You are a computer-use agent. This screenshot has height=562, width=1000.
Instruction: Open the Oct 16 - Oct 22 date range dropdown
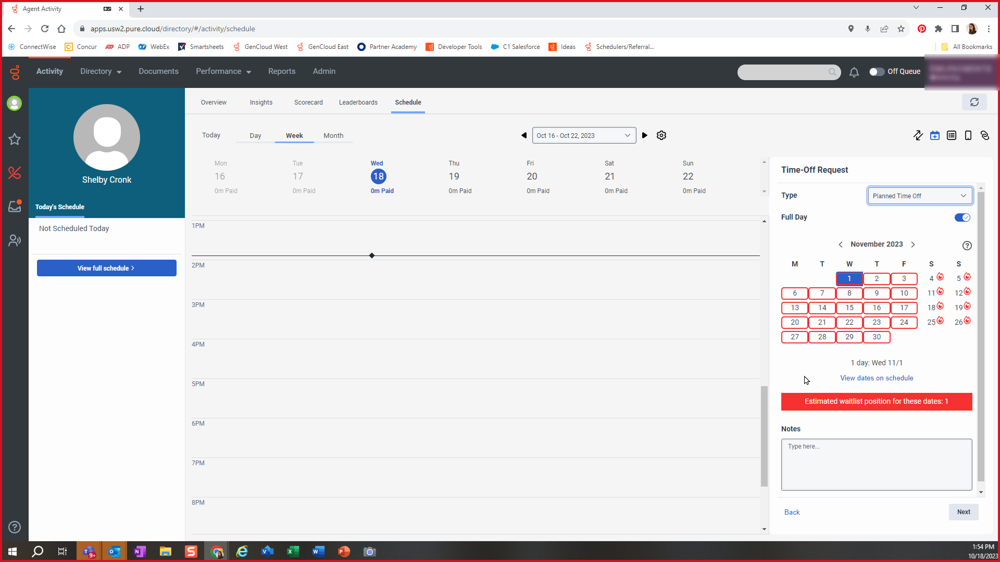584,135
